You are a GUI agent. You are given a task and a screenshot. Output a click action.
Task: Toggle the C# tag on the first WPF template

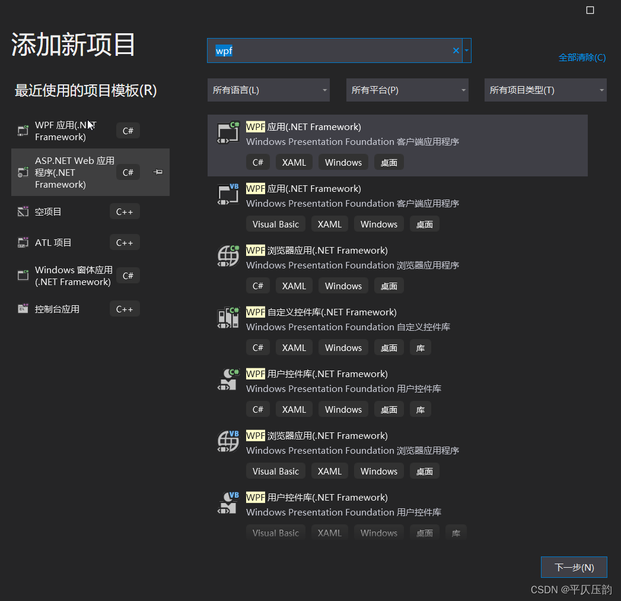257,162
